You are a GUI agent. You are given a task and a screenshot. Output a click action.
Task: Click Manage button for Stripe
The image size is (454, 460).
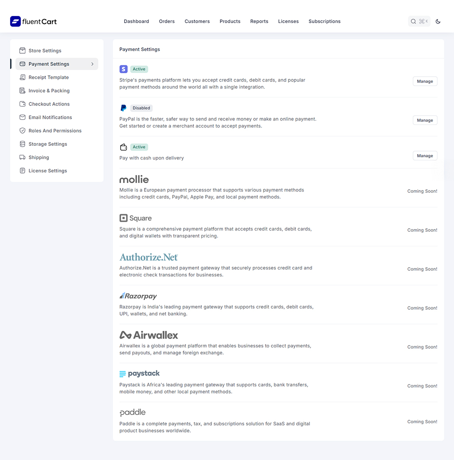[425, 81]
